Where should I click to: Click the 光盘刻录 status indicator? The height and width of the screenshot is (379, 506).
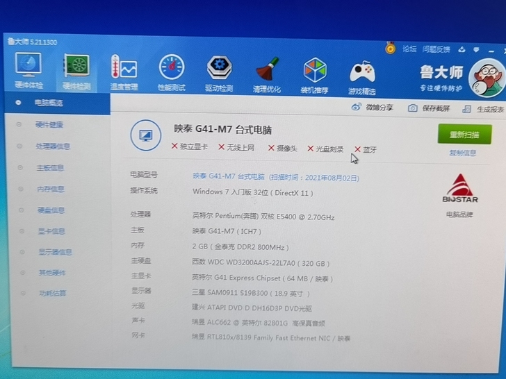coord(325,149)
